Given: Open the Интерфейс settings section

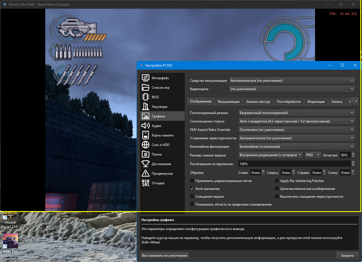Looking at the screenshot, I should 162,78.
